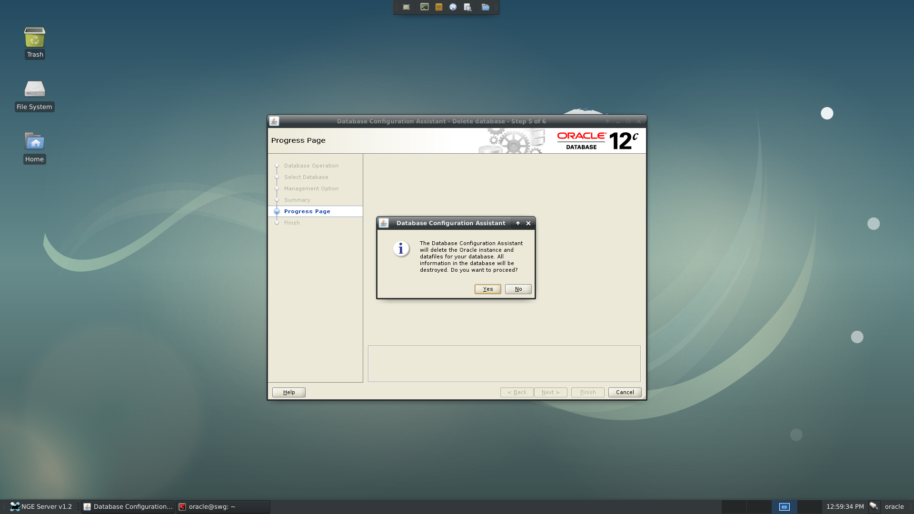Image resolution: width=914 pixels, height=514 pixels.
Task: Open NGE Server v1.2 applications menu
Action: point(41,506)
